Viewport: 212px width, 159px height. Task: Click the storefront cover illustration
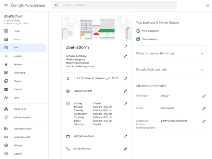97,27
